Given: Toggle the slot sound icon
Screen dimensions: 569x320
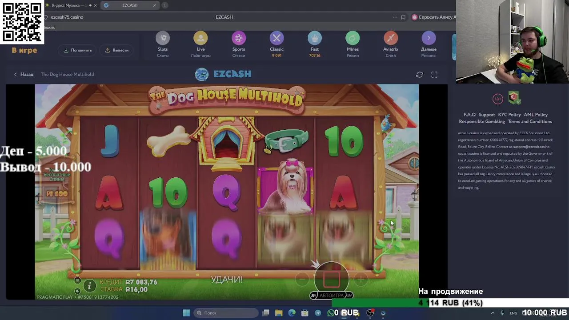Looking at the screenshot, I should pos(77,291).
